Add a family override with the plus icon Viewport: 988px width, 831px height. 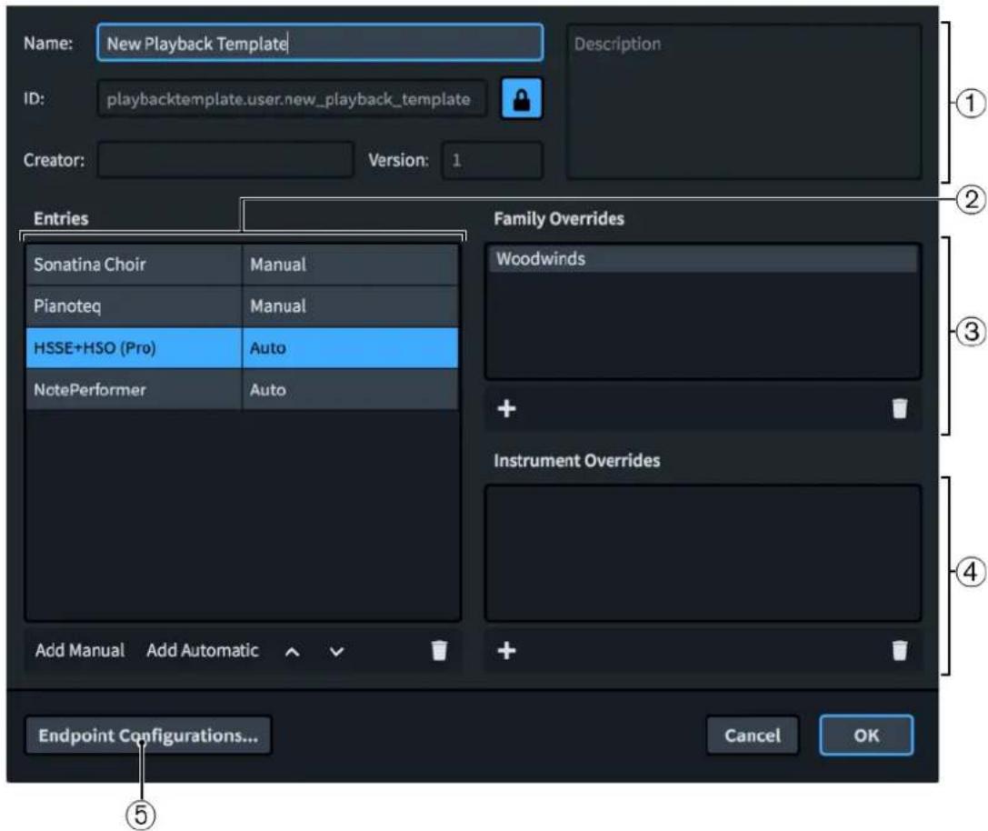tap(506, 408)
